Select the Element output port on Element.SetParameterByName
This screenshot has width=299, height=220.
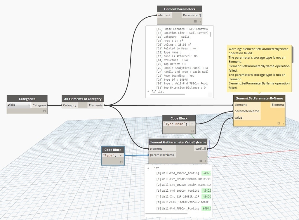(278, 105)
